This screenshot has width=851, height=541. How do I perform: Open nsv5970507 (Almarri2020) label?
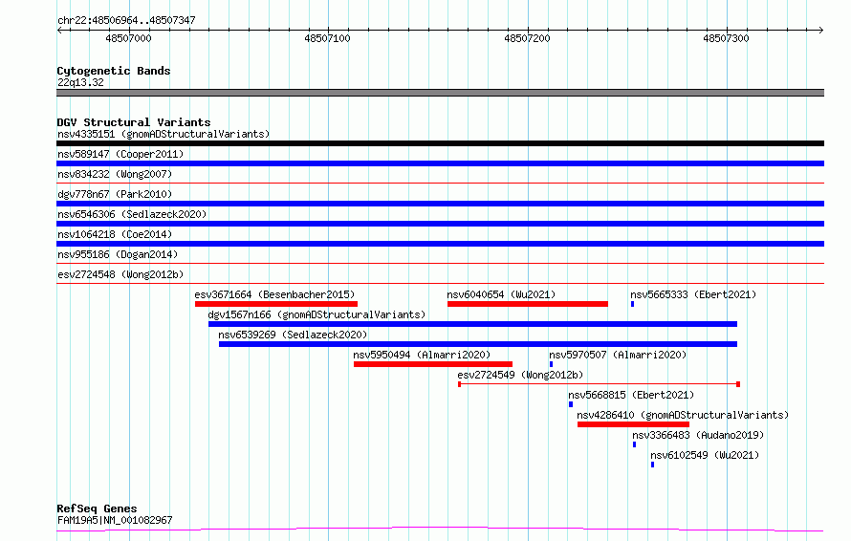pyautogui.click(x=618, y=355)
